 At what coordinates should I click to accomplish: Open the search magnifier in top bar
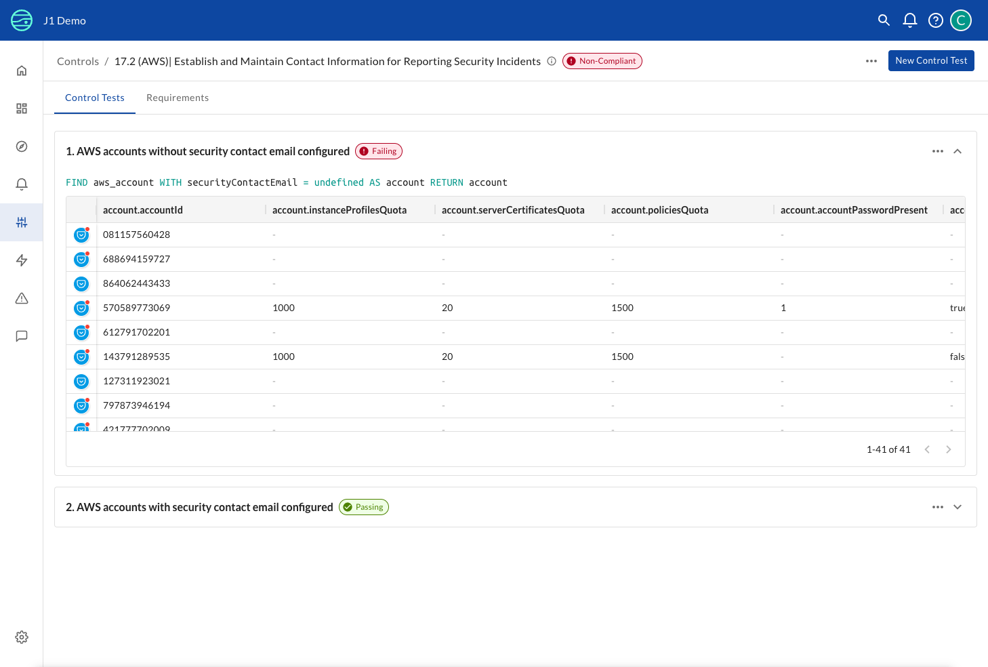(x=884, y=20)
